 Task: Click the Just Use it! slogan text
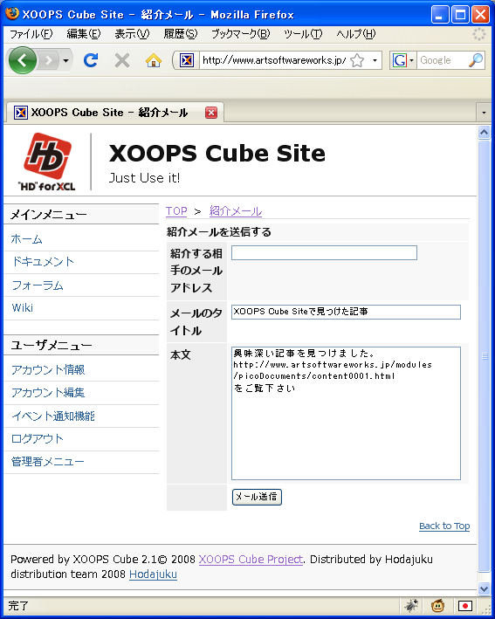pos(144,177)
